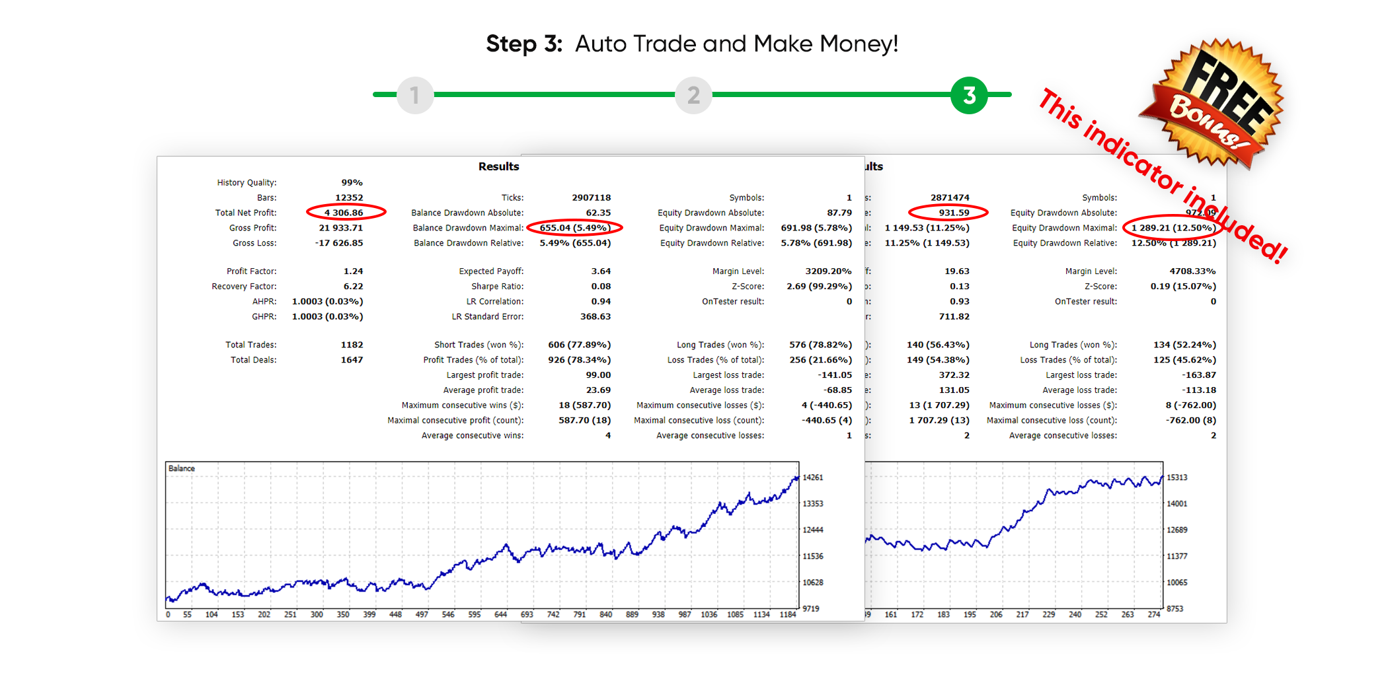Viewport: 1384px width, 675px height.
Task: Click Gross Loss value -17 626.85
Action: 339,243
